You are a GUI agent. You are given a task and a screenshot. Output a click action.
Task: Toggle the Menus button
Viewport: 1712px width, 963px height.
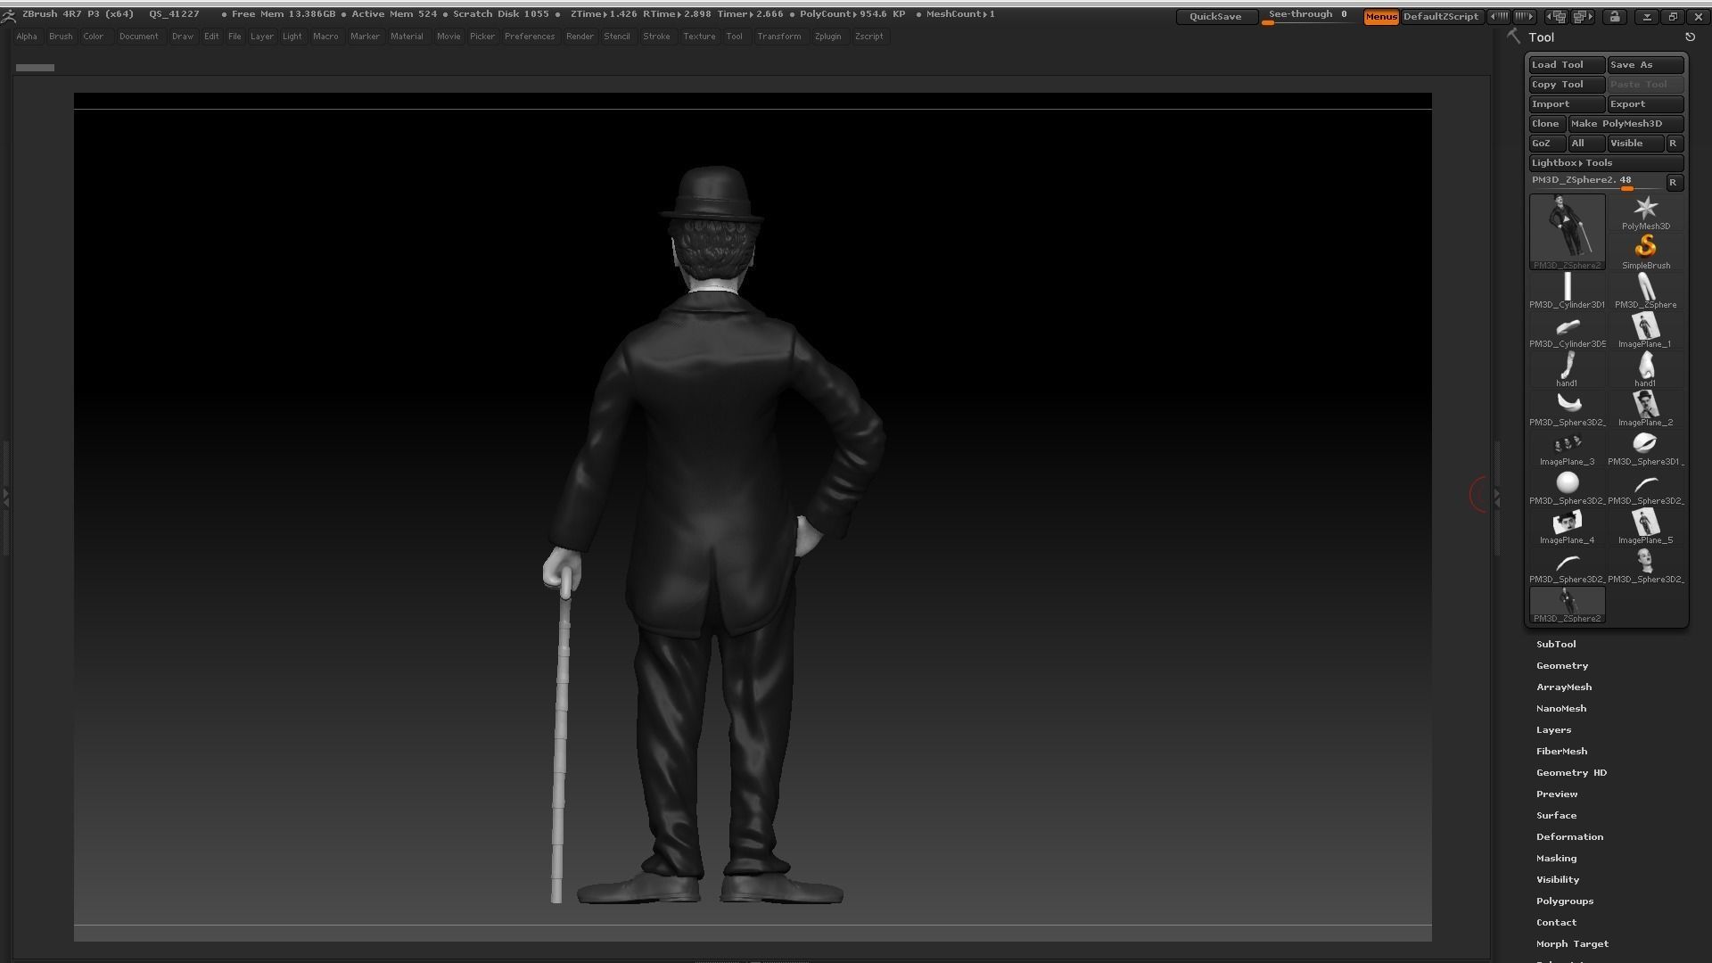pos(1381,16)
